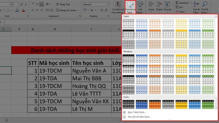Choose New Table Style menu entry

(x=137, y=112)
